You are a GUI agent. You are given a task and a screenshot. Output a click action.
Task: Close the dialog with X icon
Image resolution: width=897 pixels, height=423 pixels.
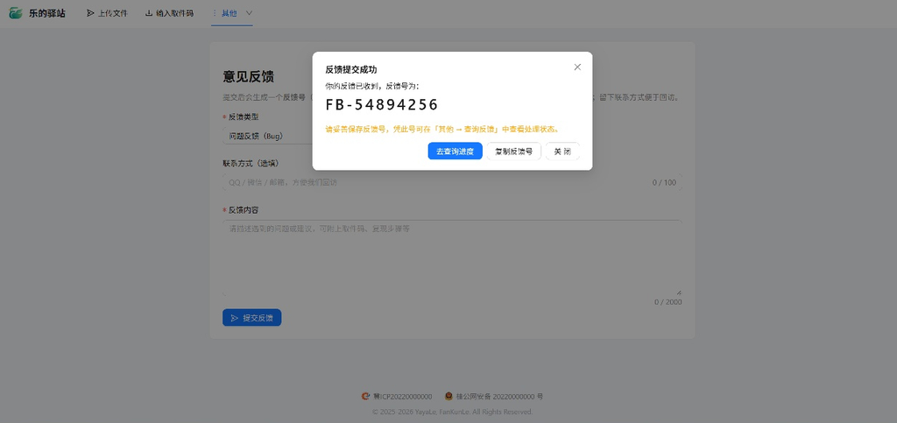(x=577, y=67)
